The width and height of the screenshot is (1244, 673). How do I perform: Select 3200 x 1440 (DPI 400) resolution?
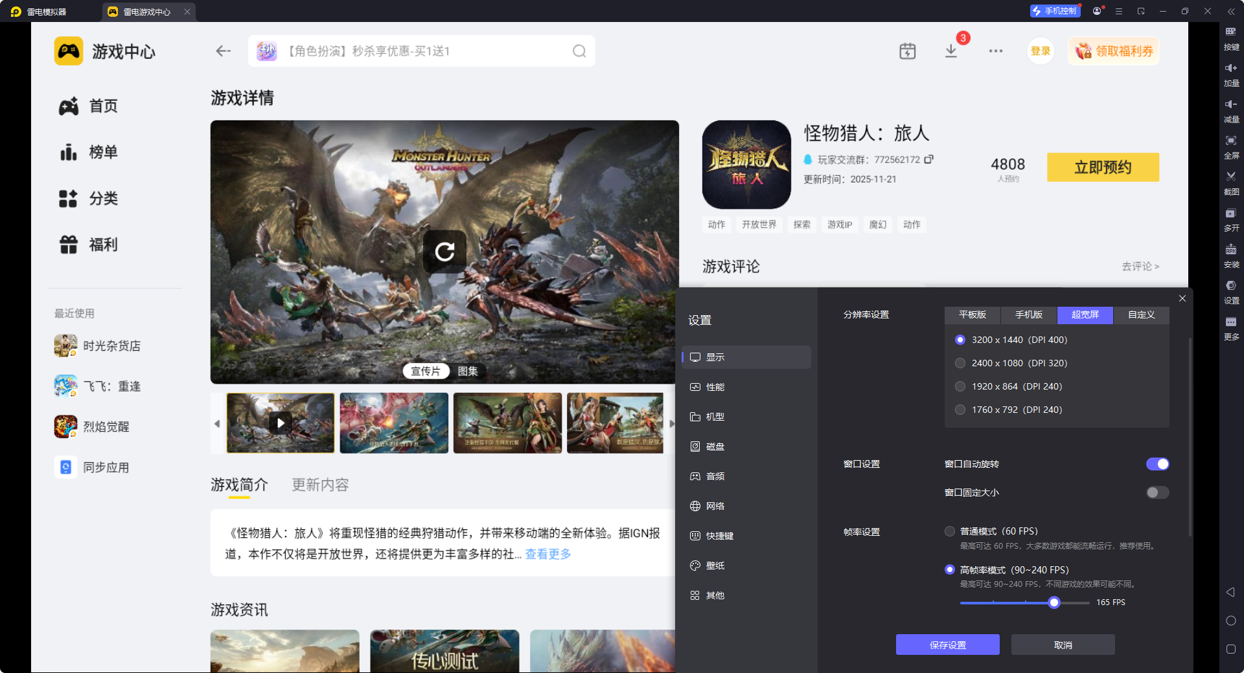960,340
